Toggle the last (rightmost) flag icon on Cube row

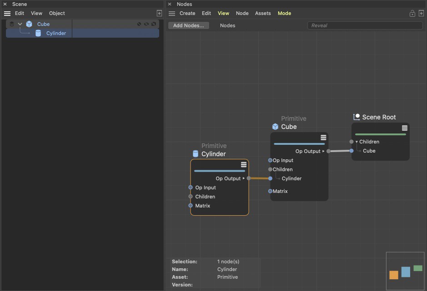[x=154, y=24]
